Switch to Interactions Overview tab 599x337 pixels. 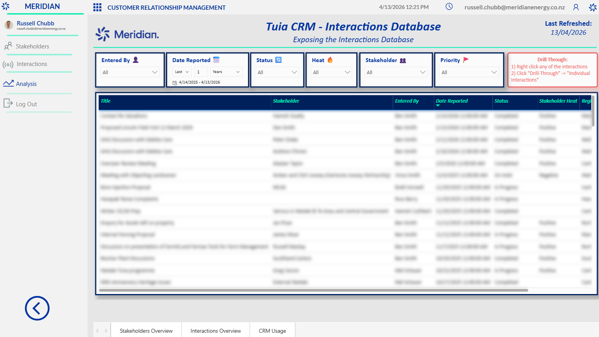pyautogui.click(x=216, y=331)
